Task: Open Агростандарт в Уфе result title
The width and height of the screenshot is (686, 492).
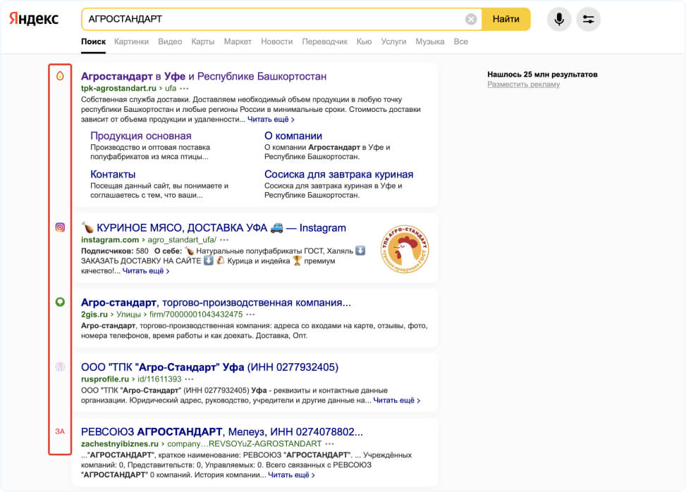Action: pyautogui.click(x=204, y=76)
